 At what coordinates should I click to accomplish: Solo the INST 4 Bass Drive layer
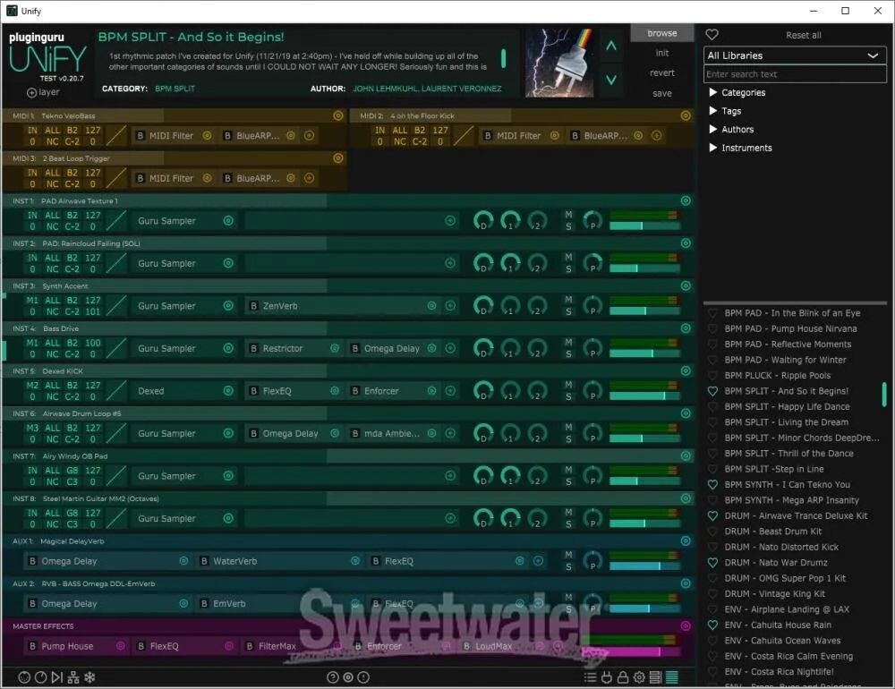pos(568,354)
